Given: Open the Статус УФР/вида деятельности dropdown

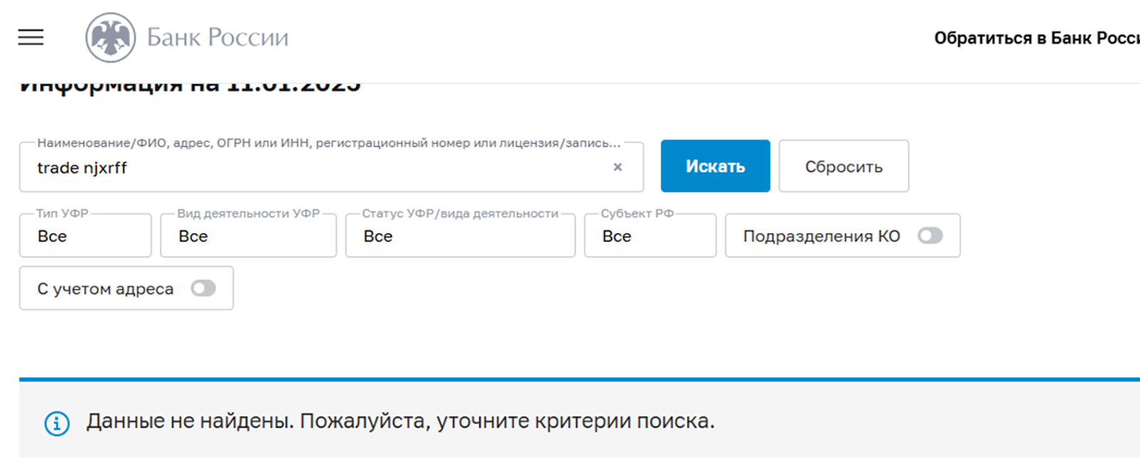Looking at the screenshot, I should 460,236.
